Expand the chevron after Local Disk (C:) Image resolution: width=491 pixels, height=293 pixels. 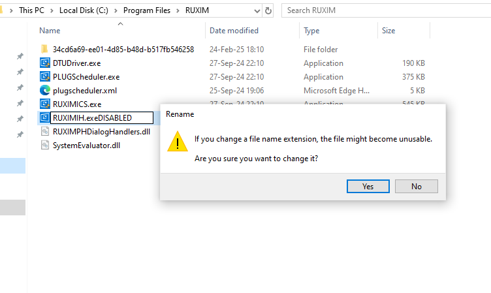[x=116, y=10]
